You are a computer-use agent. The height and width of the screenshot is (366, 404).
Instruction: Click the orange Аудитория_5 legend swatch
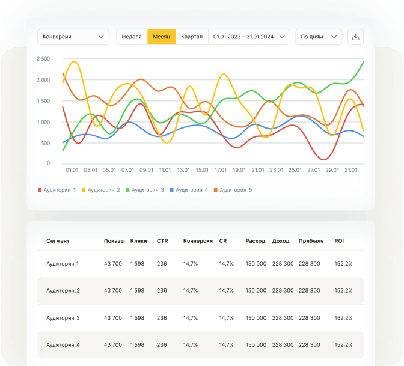[x=216, y=190]
